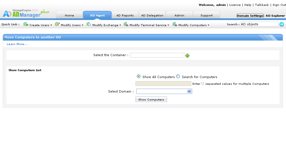286x152 pixels.
Task: Open the Select Domain dropdown
Action: coord(164,91)
